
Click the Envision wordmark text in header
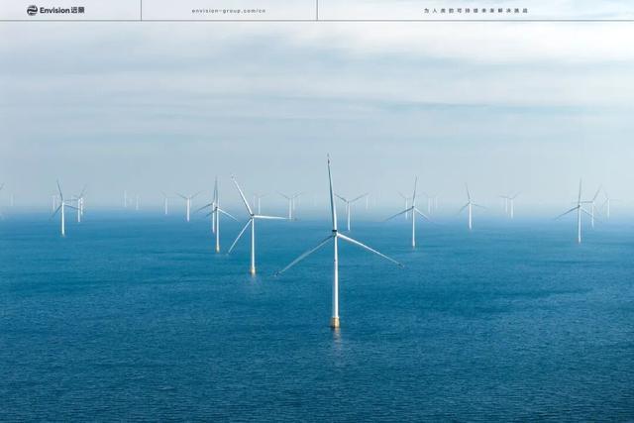[x=61, y=10]
